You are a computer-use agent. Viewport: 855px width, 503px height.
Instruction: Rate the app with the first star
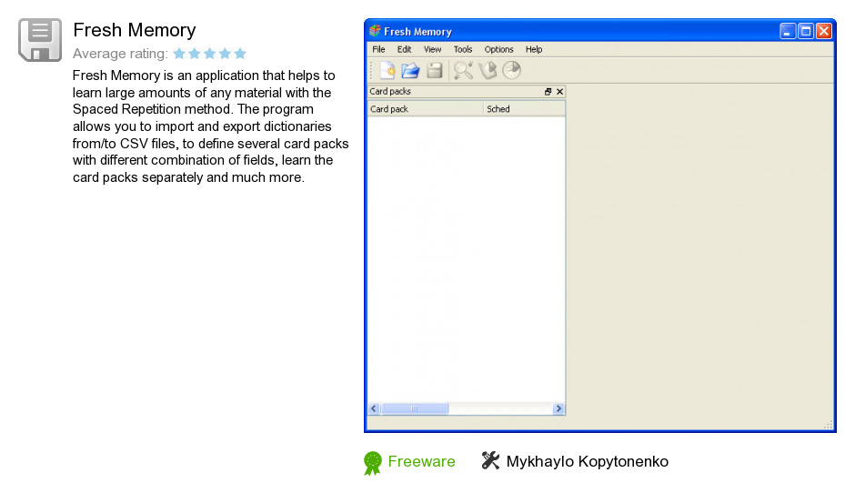(179, 54)
